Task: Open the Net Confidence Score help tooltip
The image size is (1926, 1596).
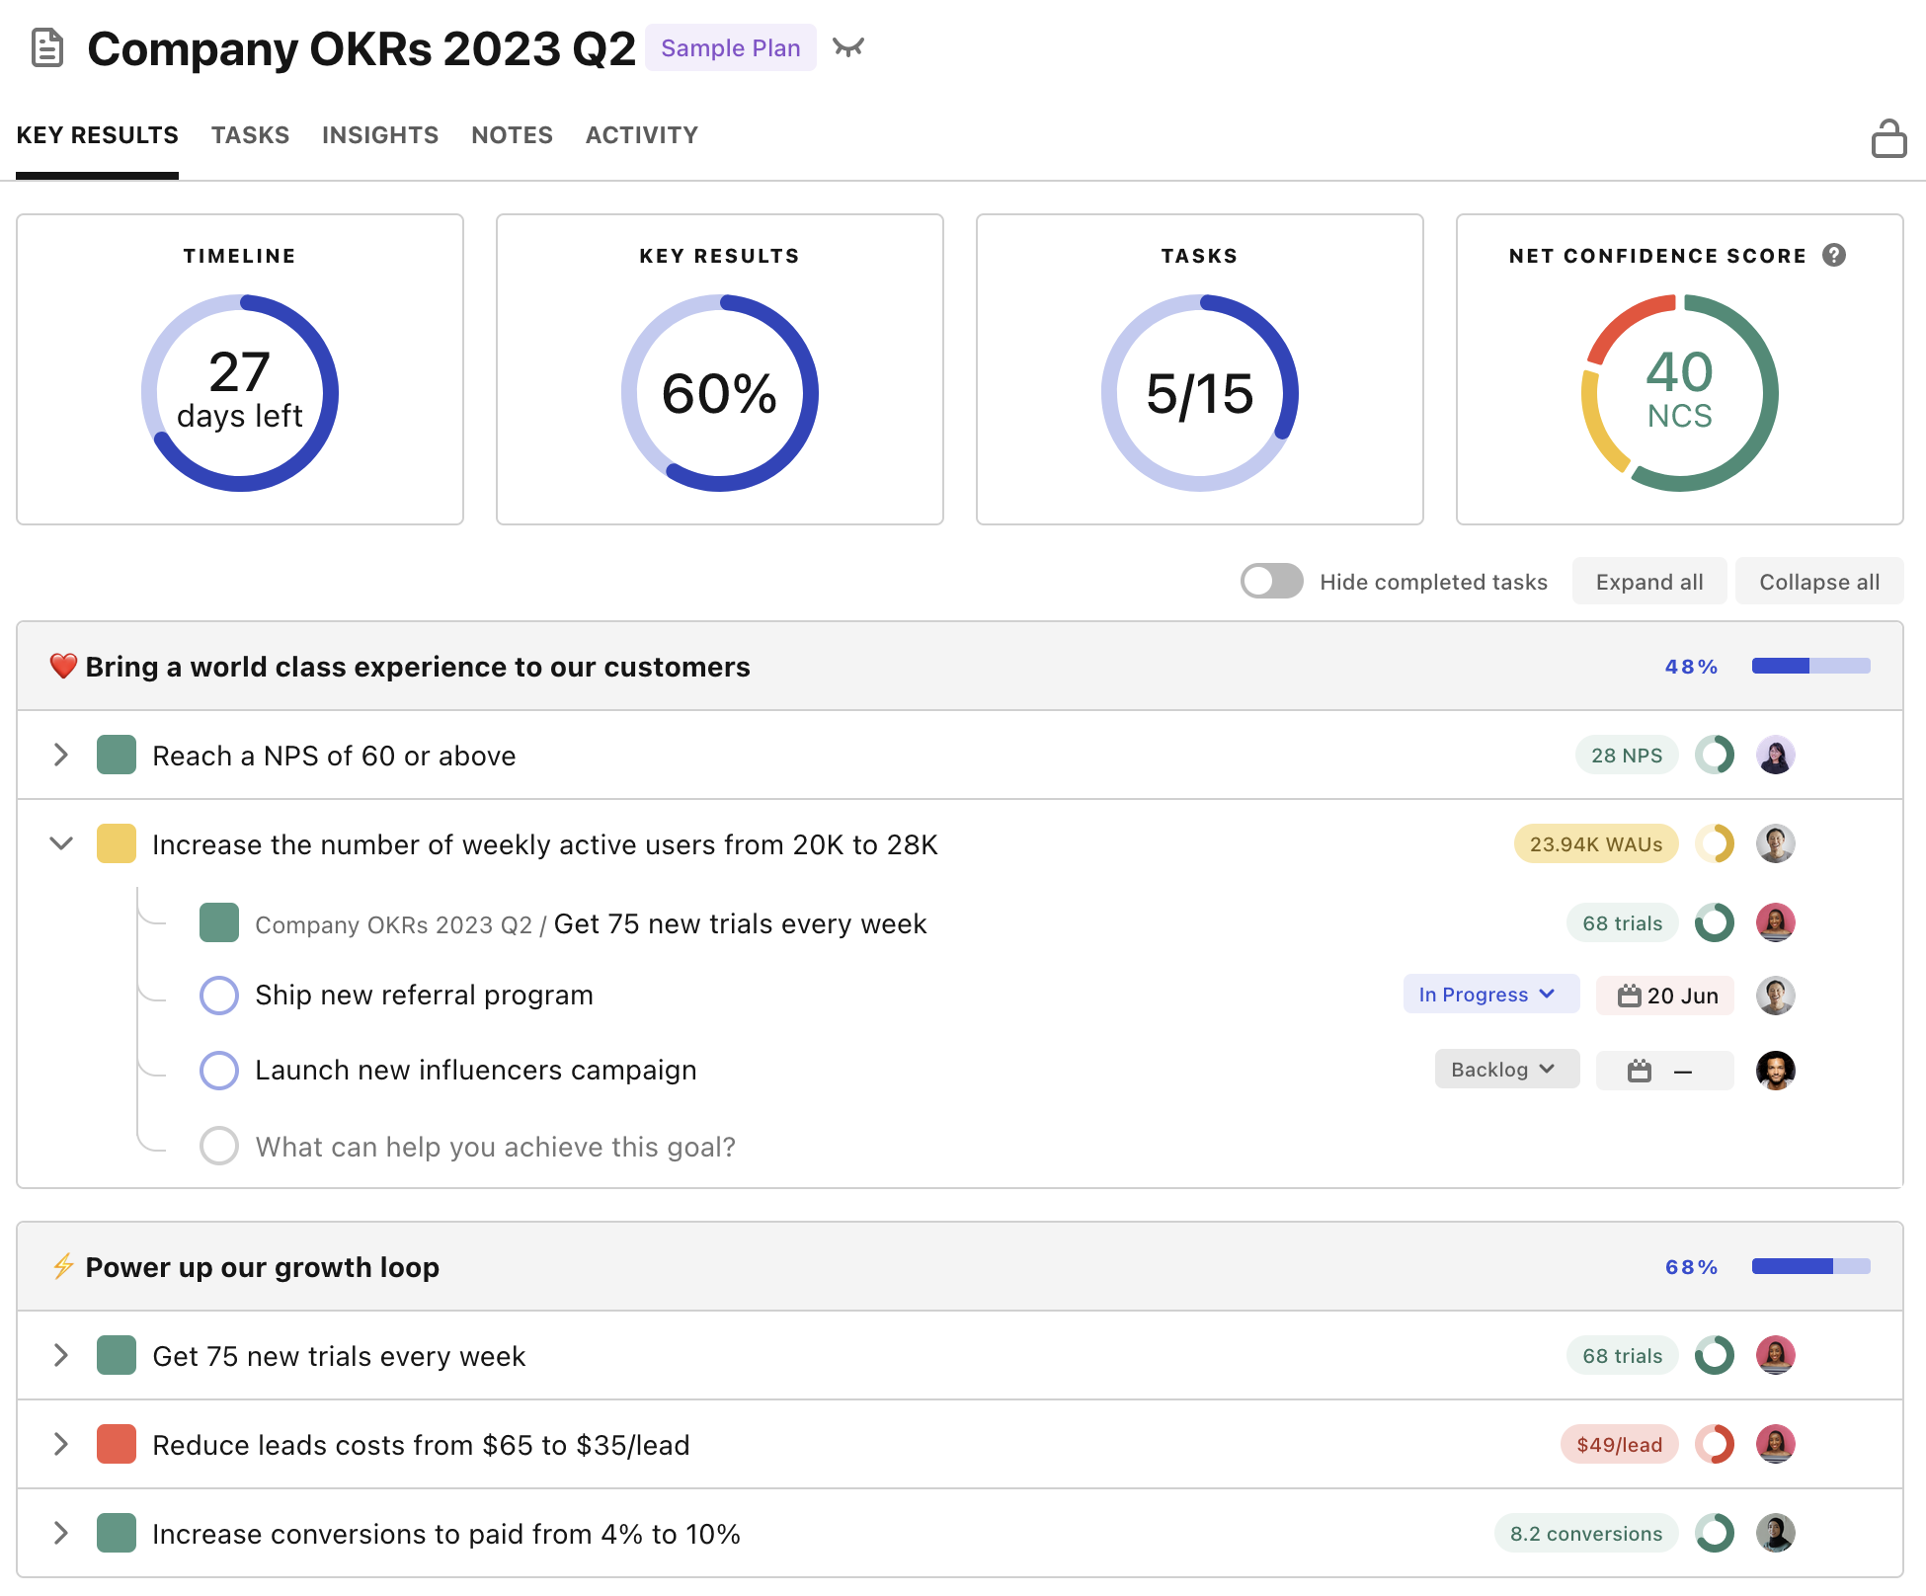Action: [1835, 255]
